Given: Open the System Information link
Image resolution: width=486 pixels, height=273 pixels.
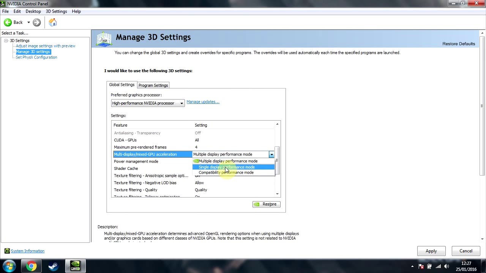Looking at the screenshot, I should click(27, 251).
